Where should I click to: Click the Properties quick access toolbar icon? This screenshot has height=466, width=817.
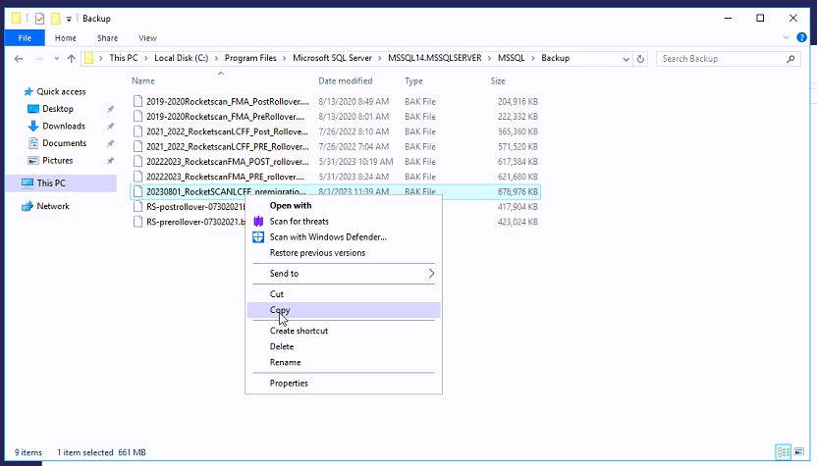[x=39, y=19]
